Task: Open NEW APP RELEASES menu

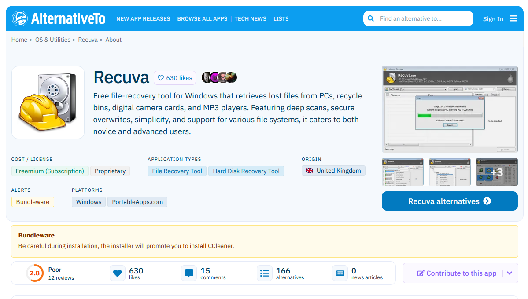Action: (143, 19)
